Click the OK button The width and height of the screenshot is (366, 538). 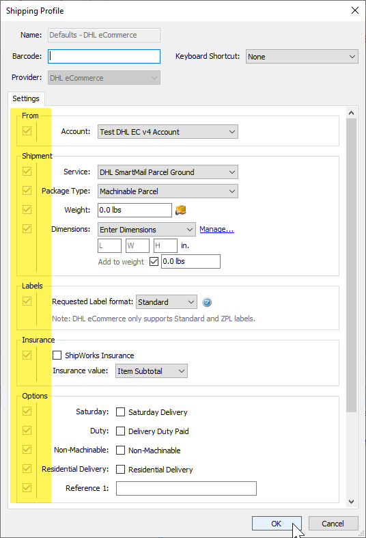coord(277,523)
